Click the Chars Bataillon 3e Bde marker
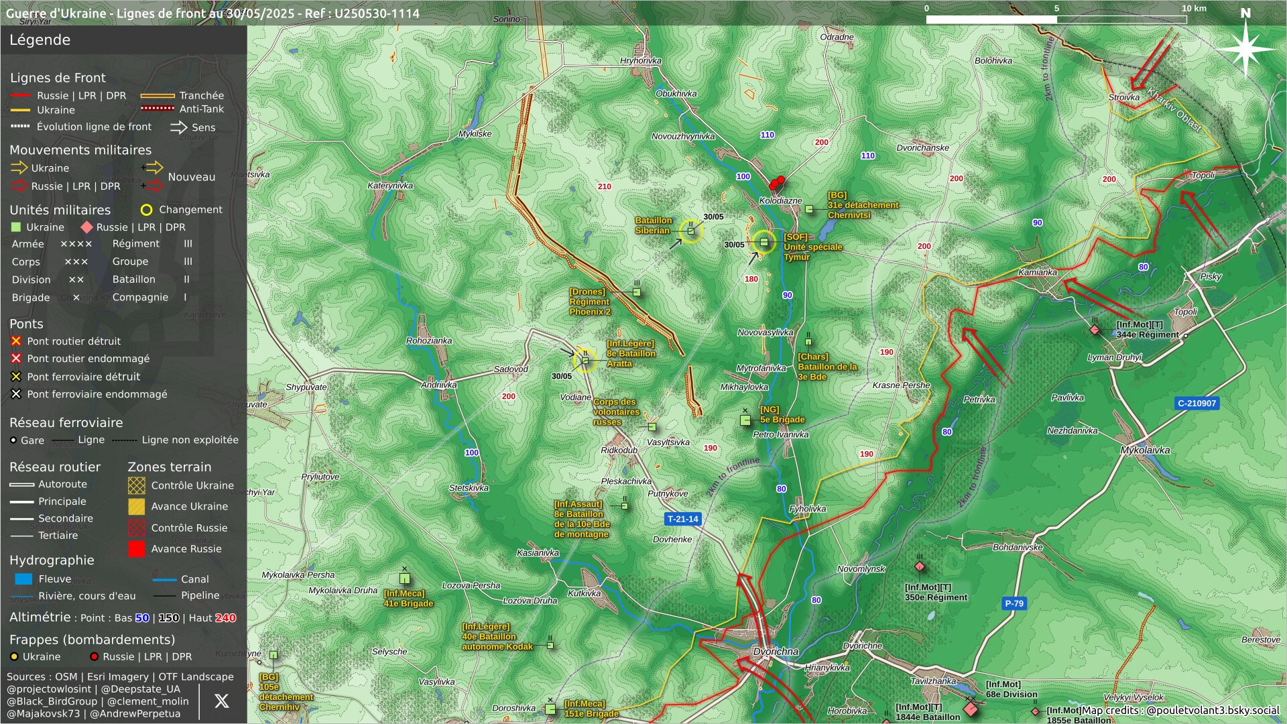The height and width of the screenshot is (724, 1287). 808,341
